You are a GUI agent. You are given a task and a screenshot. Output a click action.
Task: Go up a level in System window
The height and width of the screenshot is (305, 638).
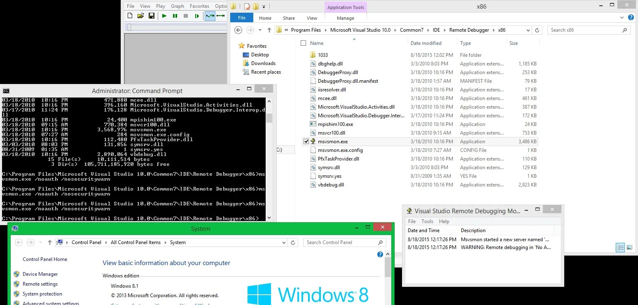tap(50, 242)
